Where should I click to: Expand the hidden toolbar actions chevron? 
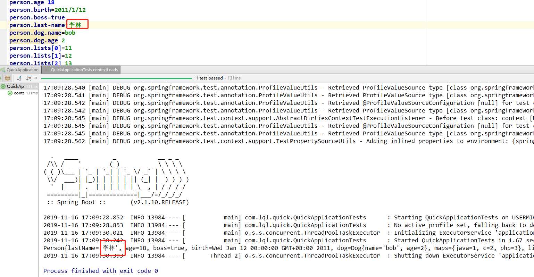(36, 78)
